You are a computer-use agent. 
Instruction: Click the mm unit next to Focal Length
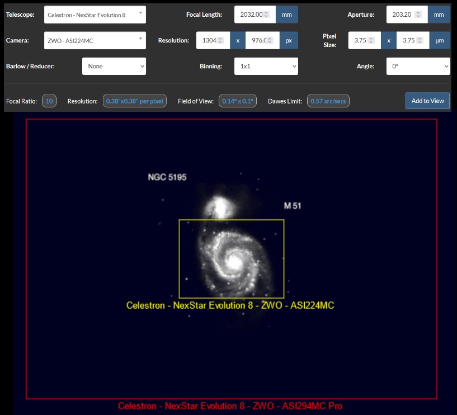click(287, 15)
